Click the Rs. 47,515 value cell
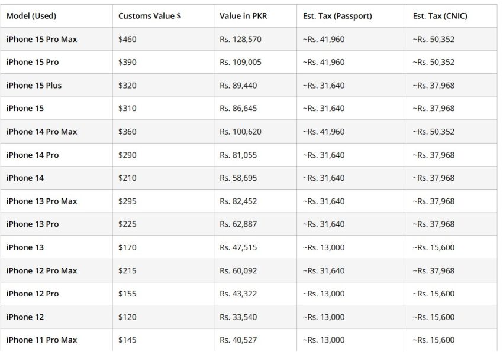This screenshot has width=503, height=352. coord(238,248)
